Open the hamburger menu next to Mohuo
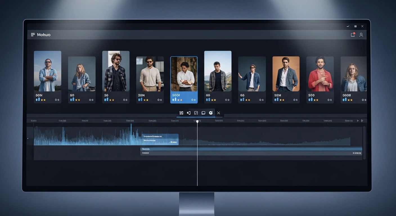 [33, 34]
